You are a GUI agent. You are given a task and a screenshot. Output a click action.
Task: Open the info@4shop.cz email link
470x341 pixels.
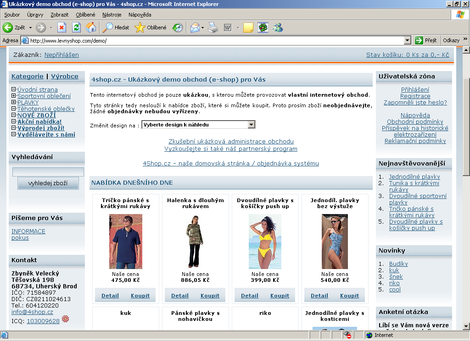33,312
